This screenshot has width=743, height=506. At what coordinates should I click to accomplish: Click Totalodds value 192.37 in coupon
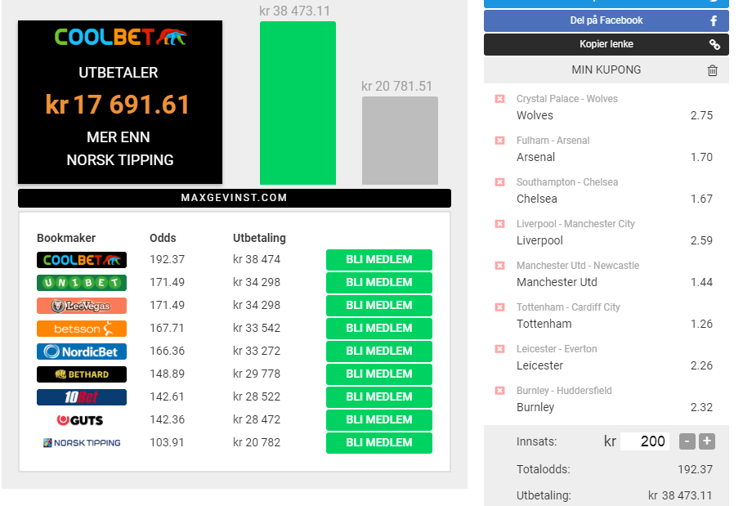point(695,469)
